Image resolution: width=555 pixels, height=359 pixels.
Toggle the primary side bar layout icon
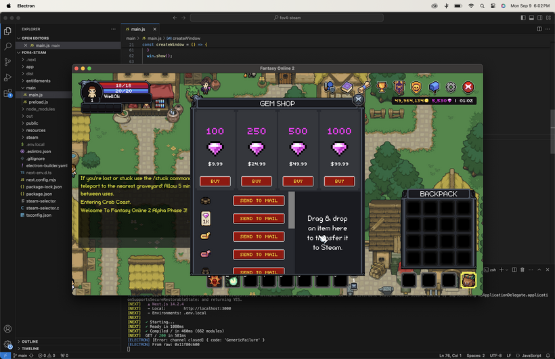[x=523, y=18]
